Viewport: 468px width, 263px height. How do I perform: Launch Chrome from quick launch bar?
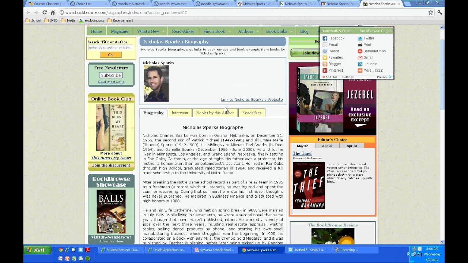coord(61,250)
